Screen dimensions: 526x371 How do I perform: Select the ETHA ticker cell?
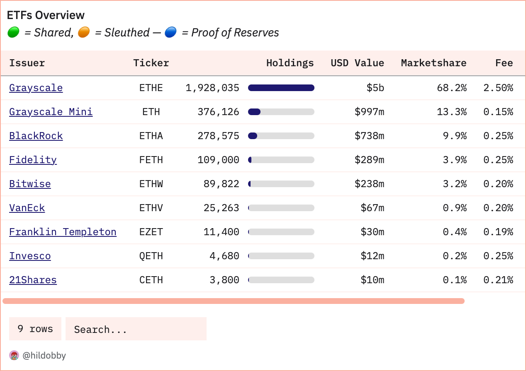click(x=151, y=136)
